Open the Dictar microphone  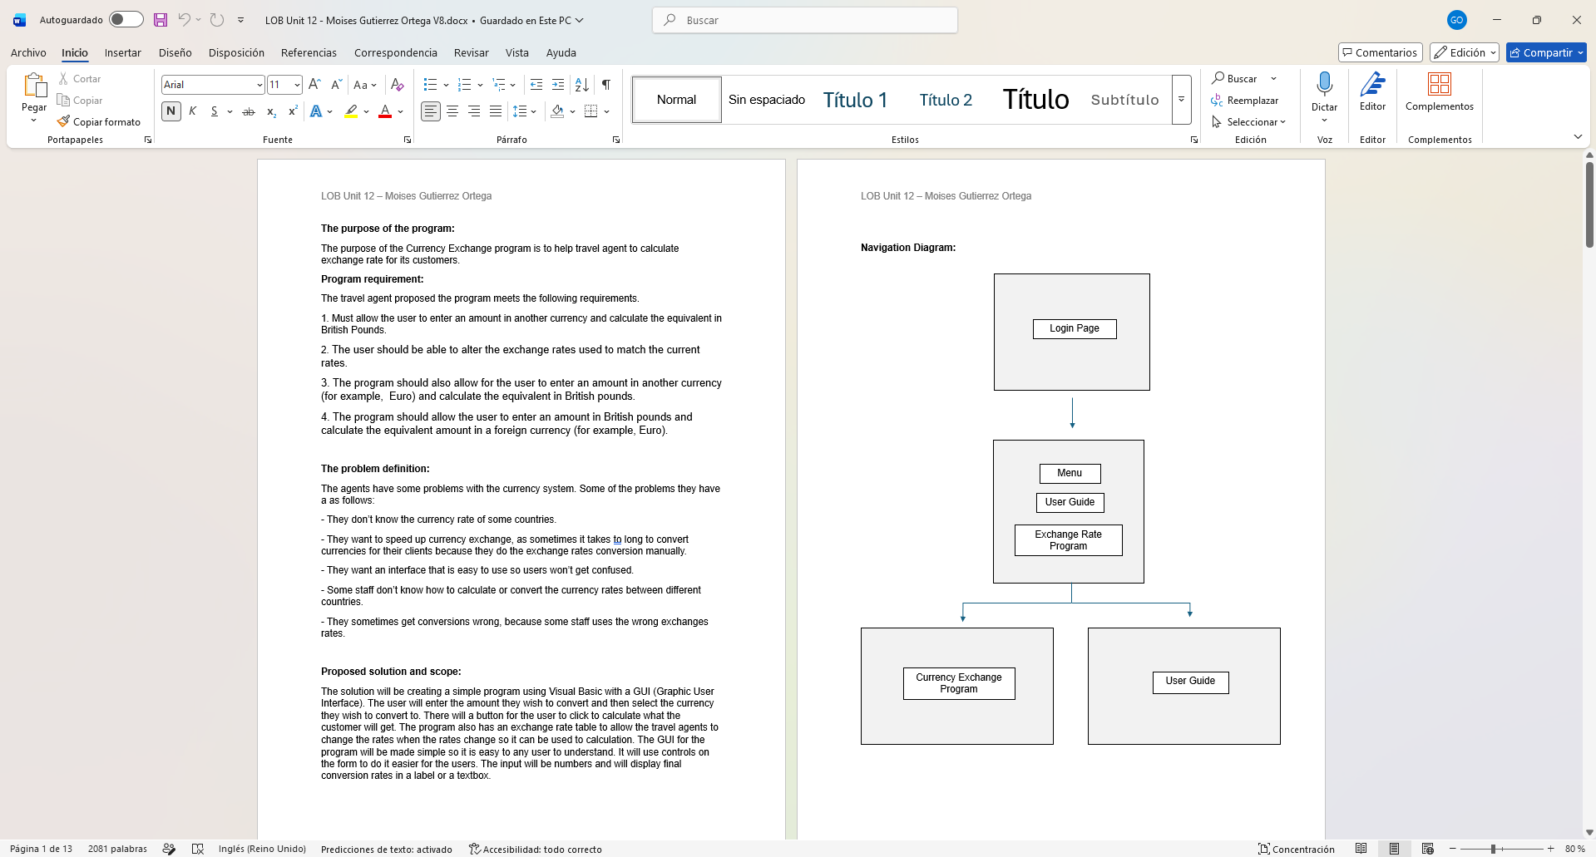click(1324, 85)
